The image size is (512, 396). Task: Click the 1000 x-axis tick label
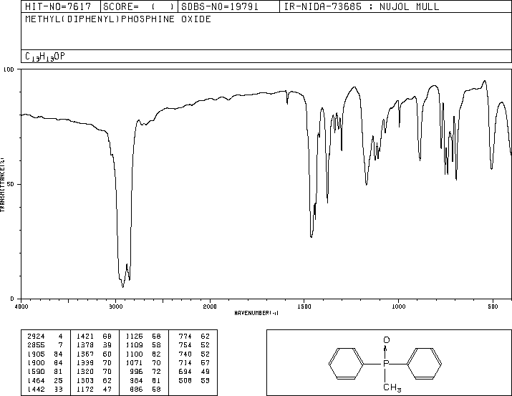pos(398,306)
